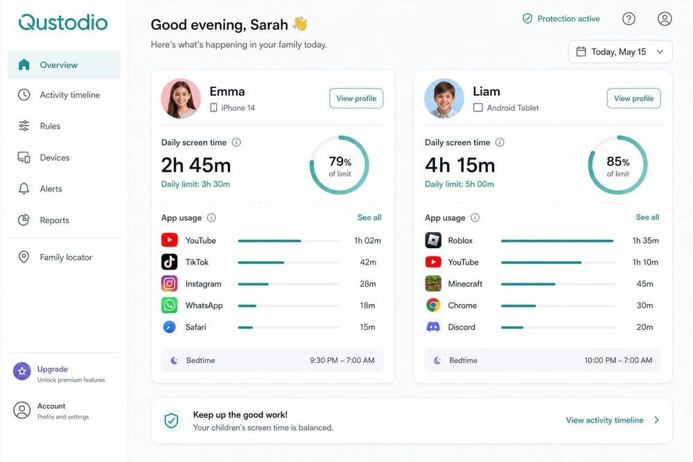Click moon icon in Emma's Bedtime row
This screenshot has width=693, height=462.
point(174,360)
